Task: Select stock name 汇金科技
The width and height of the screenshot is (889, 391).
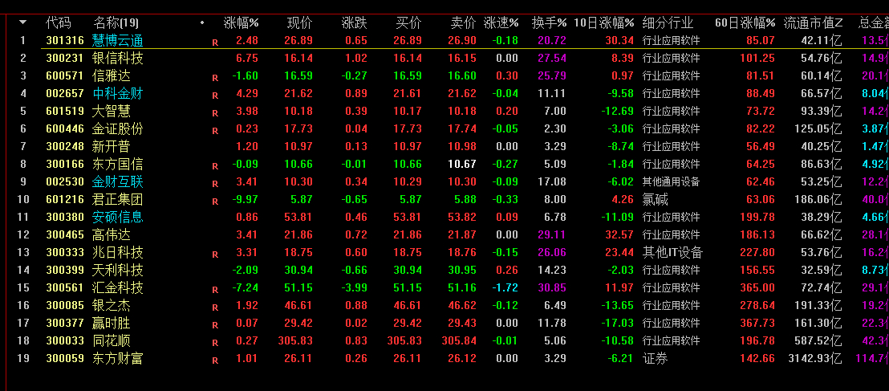Action: coord(117,287)
